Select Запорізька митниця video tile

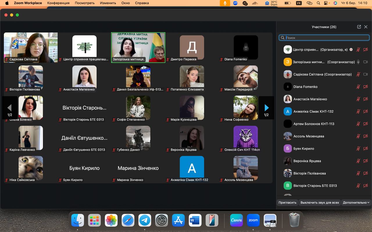click(138, 47)
